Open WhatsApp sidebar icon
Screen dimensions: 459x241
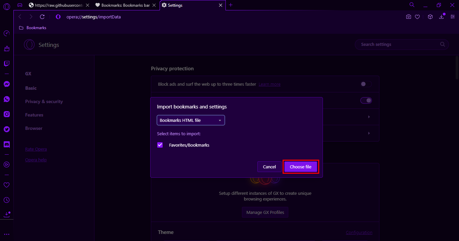tap(6, 99)
